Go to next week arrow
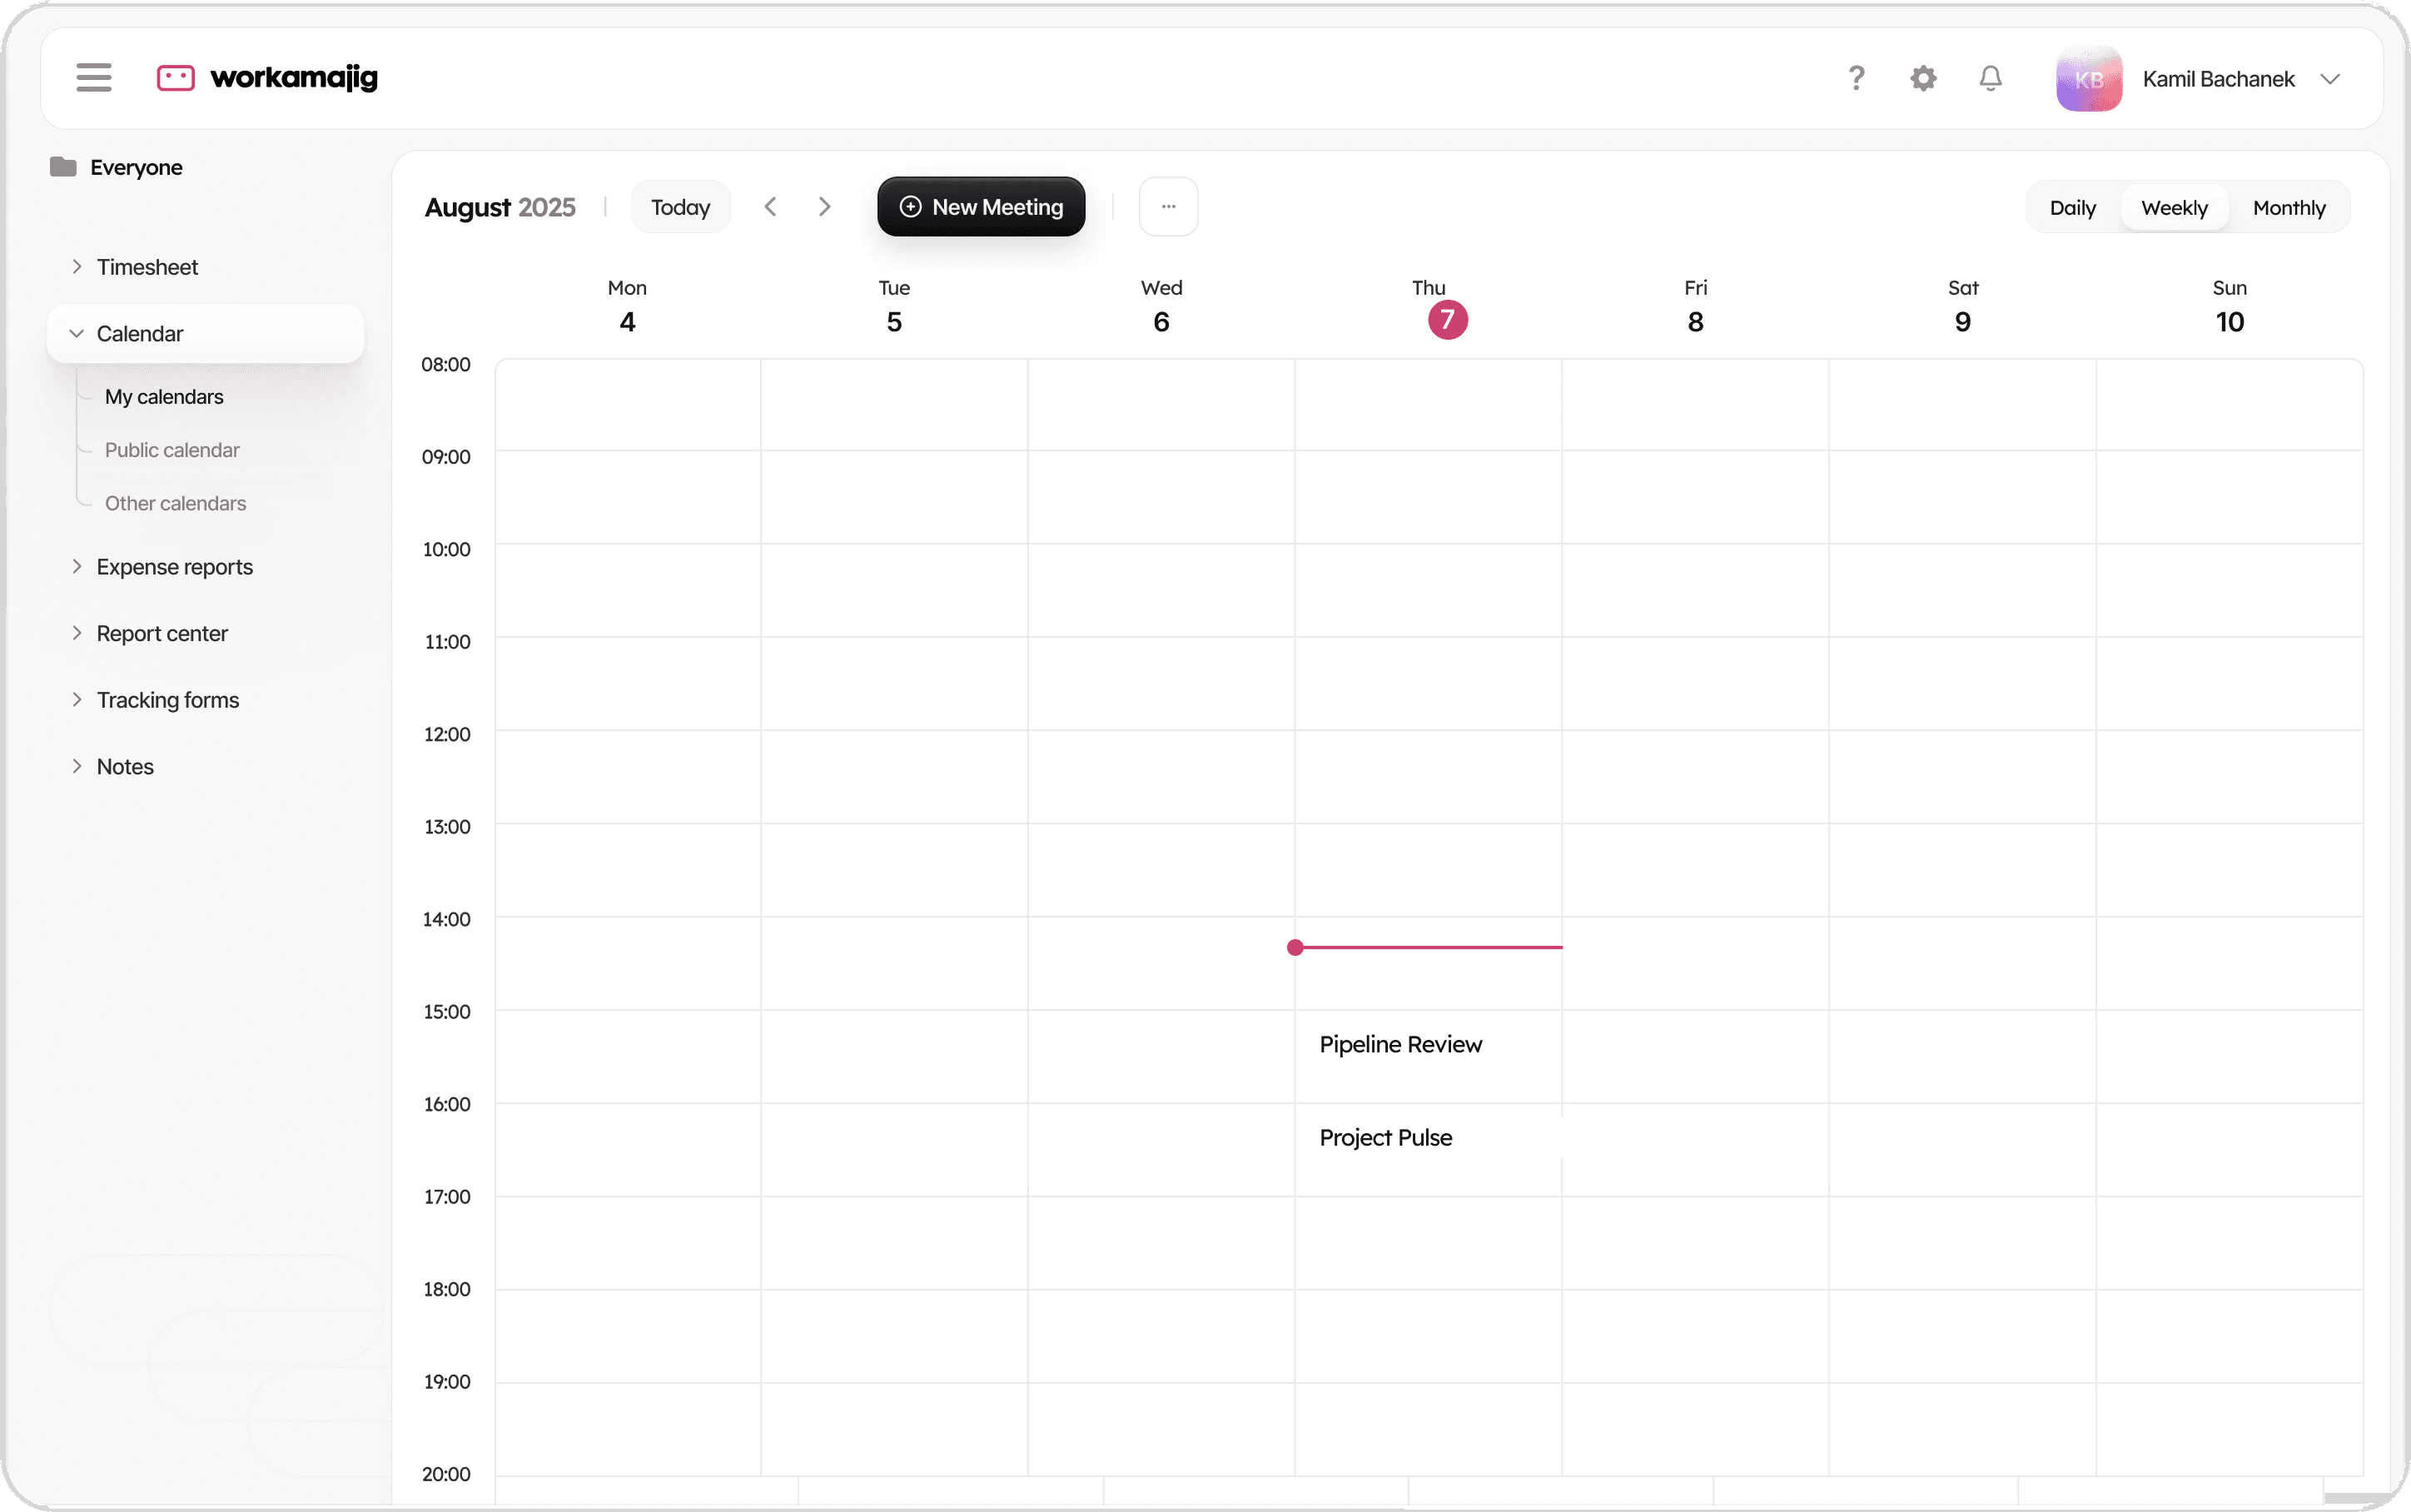 tap(823, 207)
